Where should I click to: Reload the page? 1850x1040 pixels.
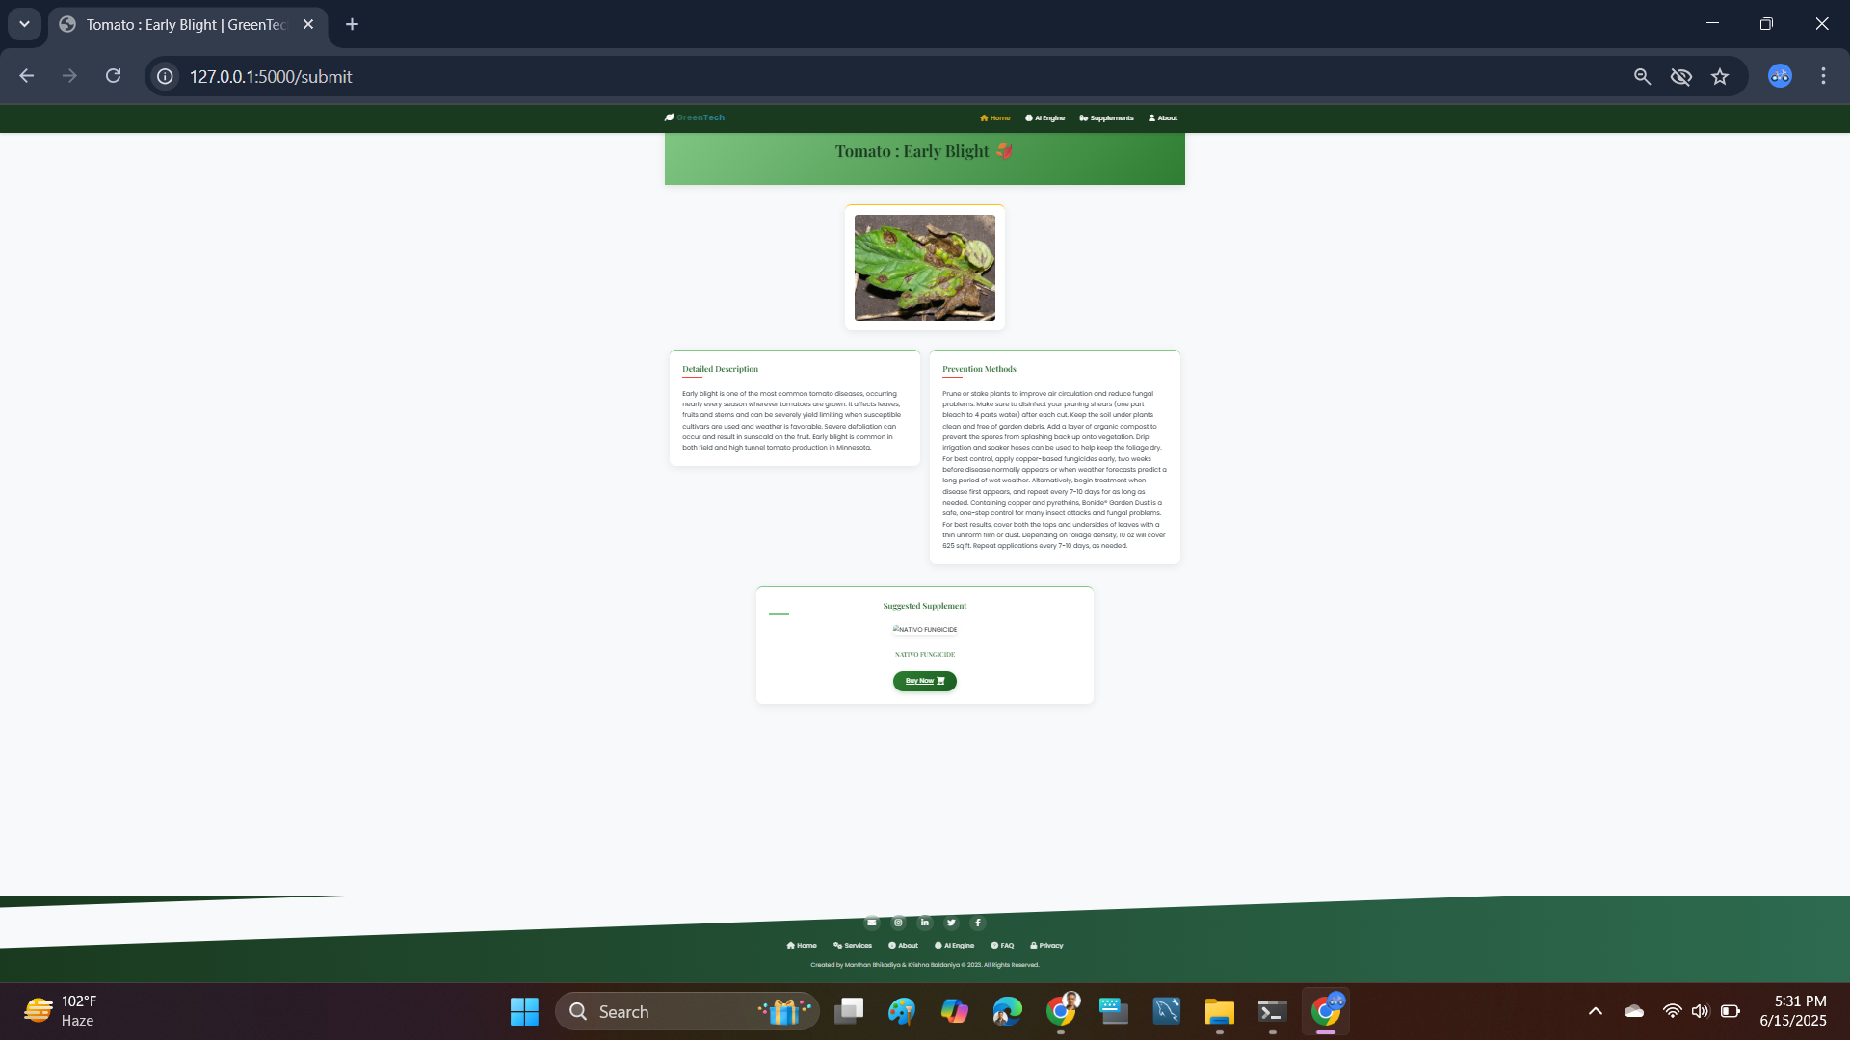(x=114, y=76)
